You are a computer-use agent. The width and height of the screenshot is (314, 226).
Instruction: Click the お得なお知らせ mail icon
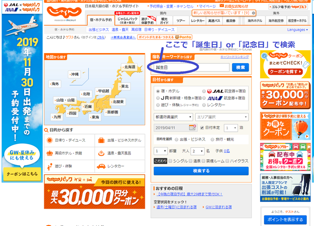click(222, 5)
